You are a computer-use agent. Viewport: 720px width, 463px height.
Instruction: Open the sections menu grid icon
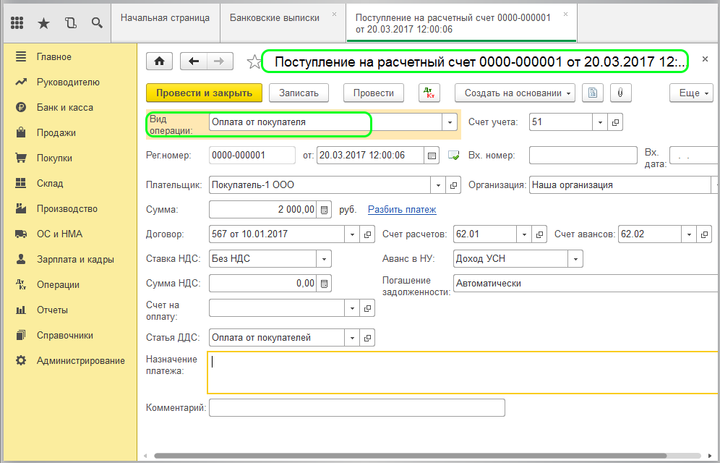[x=18, y=23]
